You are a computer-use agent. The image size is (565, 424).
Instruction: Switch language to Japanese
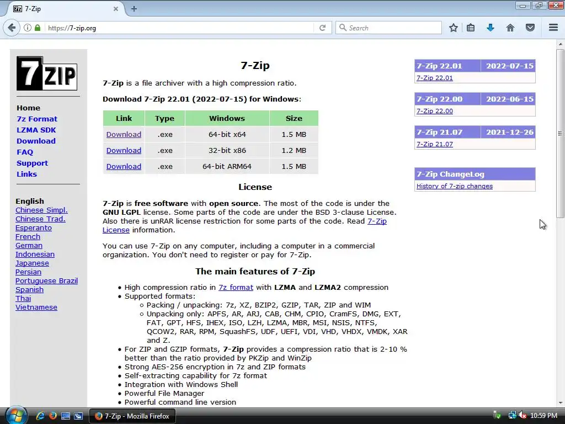click(x=32, y=263)
